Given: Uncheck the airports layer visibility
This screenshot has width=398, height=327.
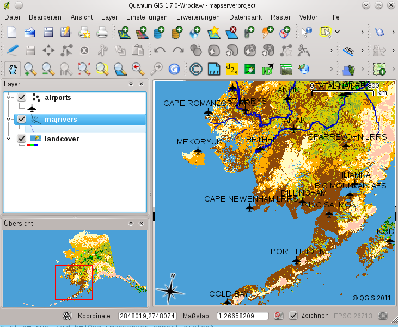Looking at the screenshot, I should [22, 97].
